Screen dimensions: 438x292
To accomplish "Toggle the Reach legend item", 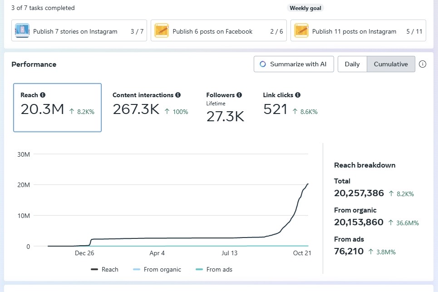I will click(x=105, y=269).
